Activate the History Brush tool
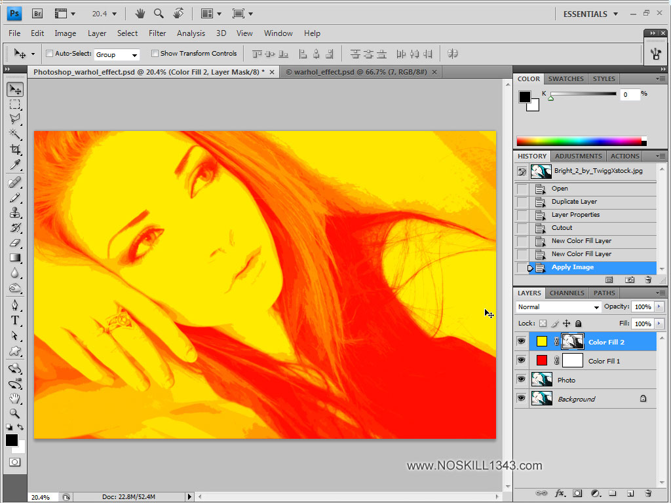This screenshot has height=503, width=671. (x=15, y=227)
